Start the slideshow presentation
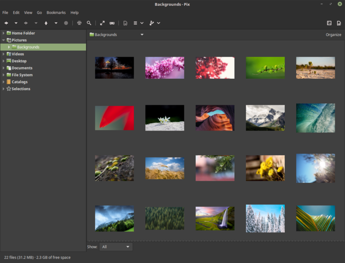Image resolution: width=345 pixels, height=263 pixels. point(112,23)
